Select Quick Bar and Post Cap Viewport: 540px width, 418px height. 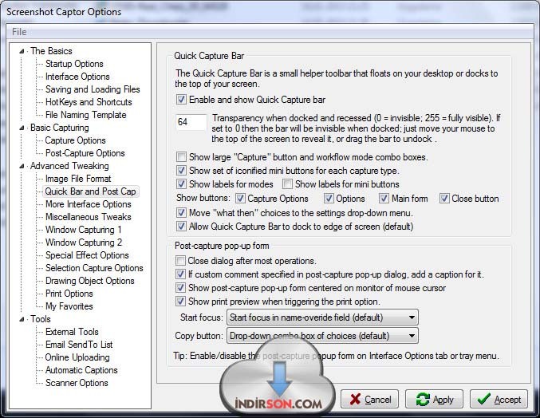pos(91,191)
